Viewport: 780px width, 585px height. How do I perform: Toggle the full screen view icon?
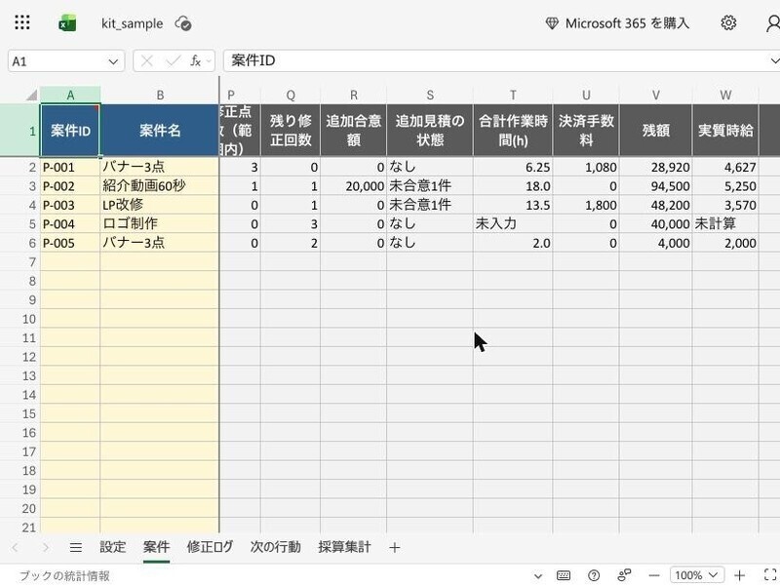(770, 575)
